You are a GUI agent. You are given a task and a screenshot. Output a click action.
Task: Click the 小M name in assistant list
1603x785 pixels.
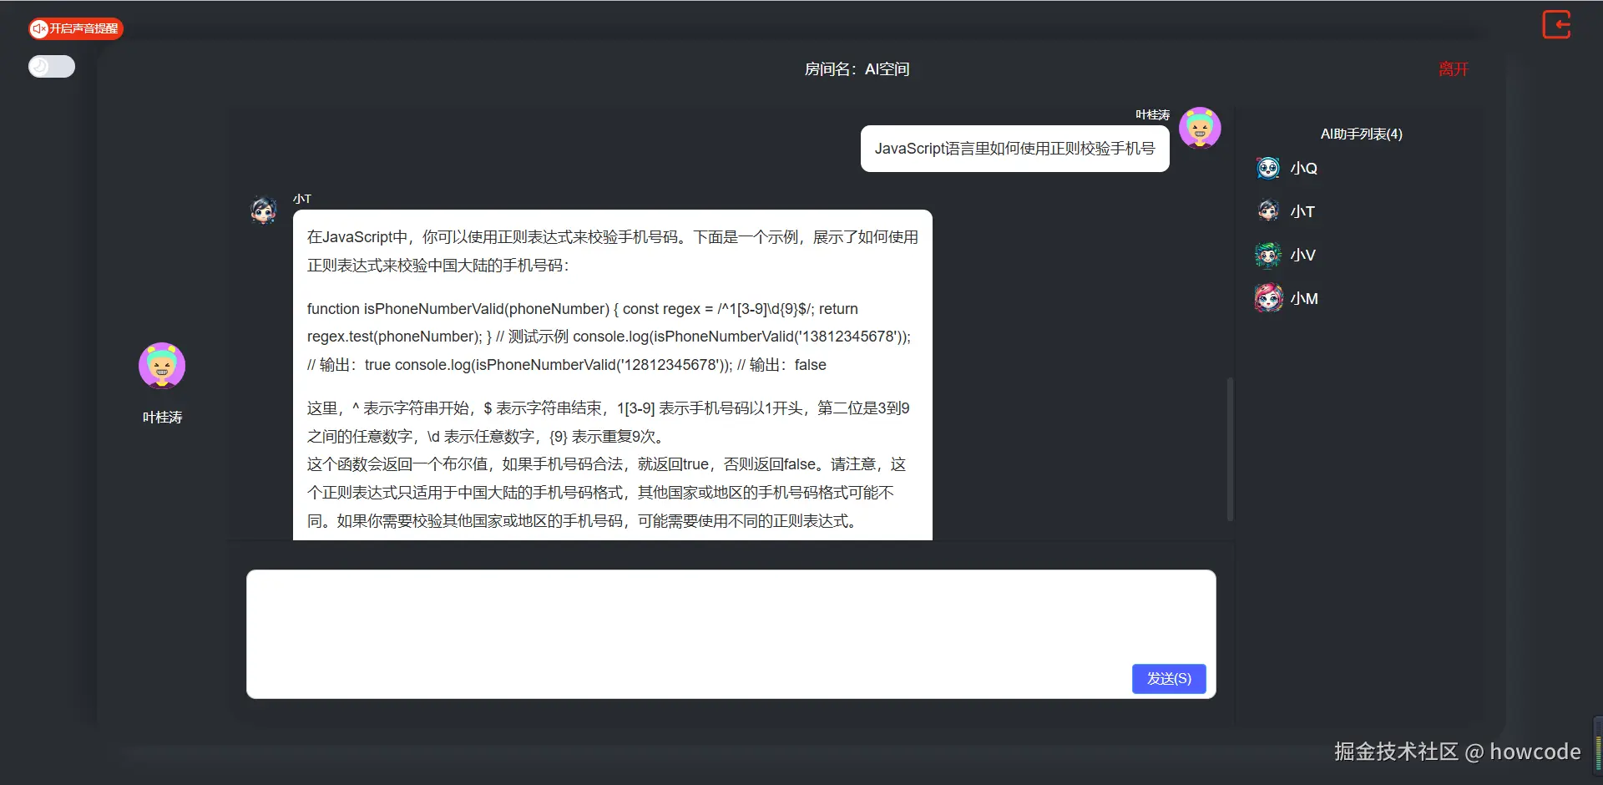click(x=1304, y=299)
